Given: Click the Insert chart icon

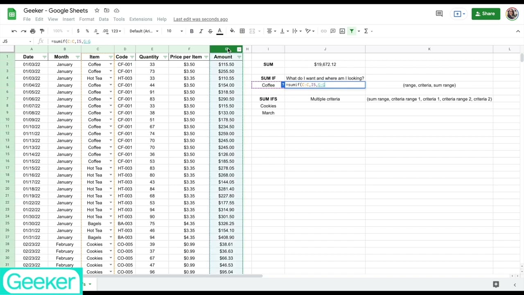Looking at the screenshot, I should (x=342, y=31).
